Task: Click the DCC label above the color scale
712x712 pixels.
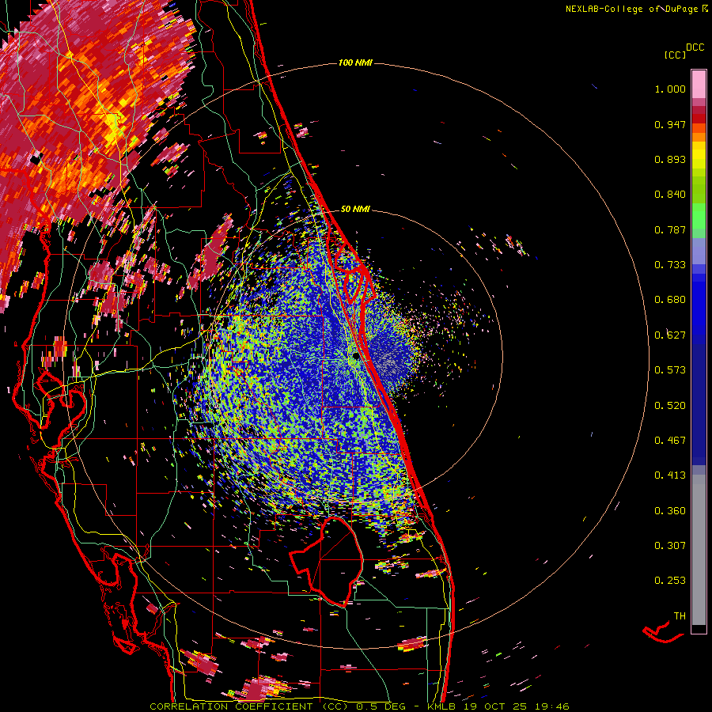Action: pyautogui.click(x=695, y=47)
